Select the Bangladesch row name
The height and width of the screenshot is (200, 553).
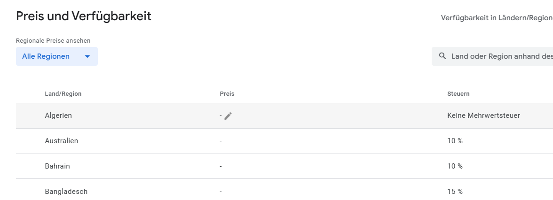(66, 192)
